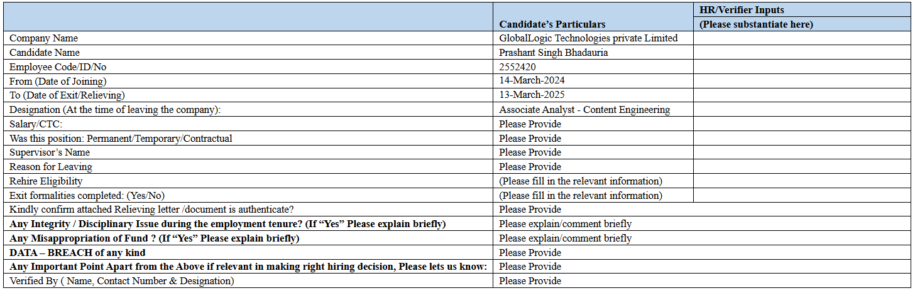Click the Company Name value cell with GlobalLogic

(x=588, y=38)
